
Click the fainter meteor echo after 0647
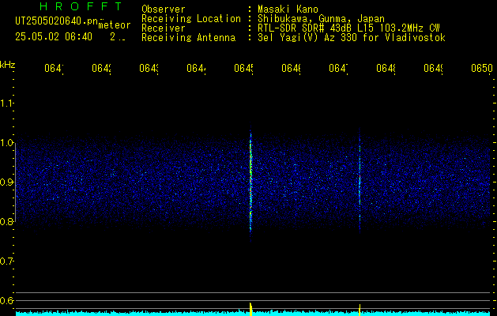[360, 181]
